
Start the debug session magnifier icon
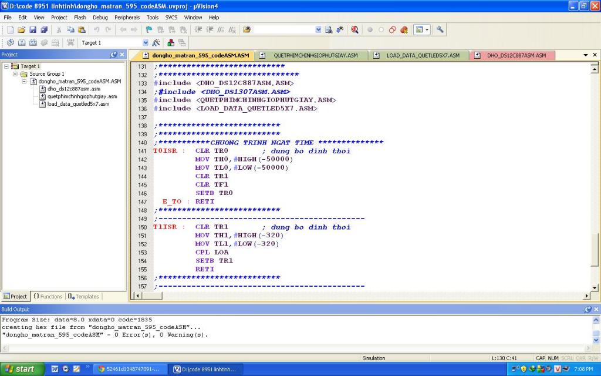pos(354,29)
